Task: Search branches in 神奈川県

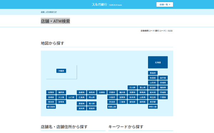Action: click(x=153, y=107)
